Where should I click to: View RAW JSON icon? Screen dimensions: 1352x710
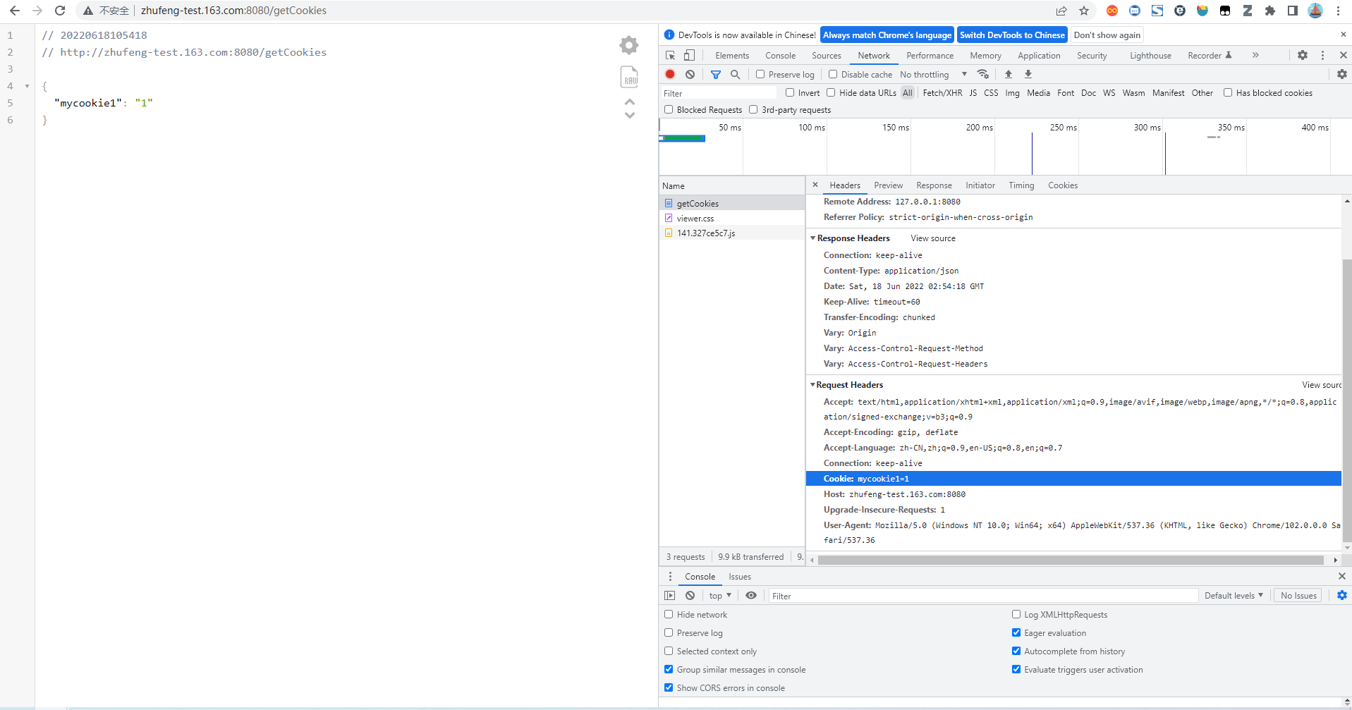[629, 77]
